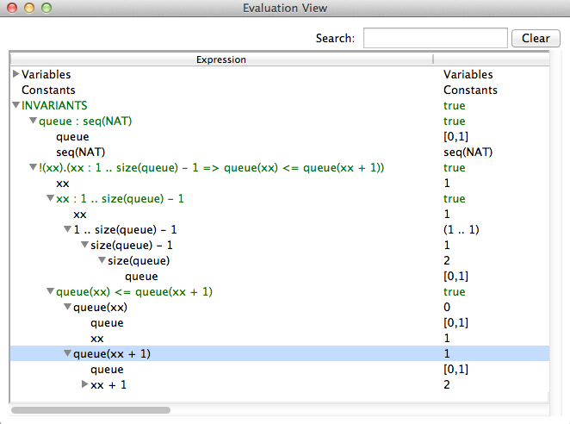
Task: Collapse the queue(xx) <= queue(xx + 1) node
Action: [x=51, y=292]
